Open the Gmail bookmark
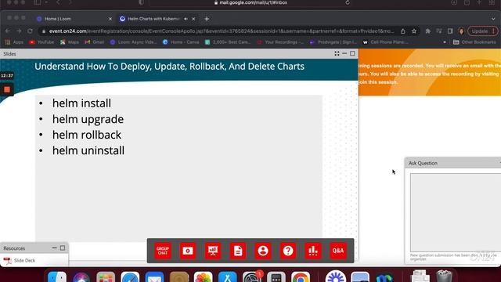Image resolution: width=501 pixels, height=282 pixels. pos(94,42)
